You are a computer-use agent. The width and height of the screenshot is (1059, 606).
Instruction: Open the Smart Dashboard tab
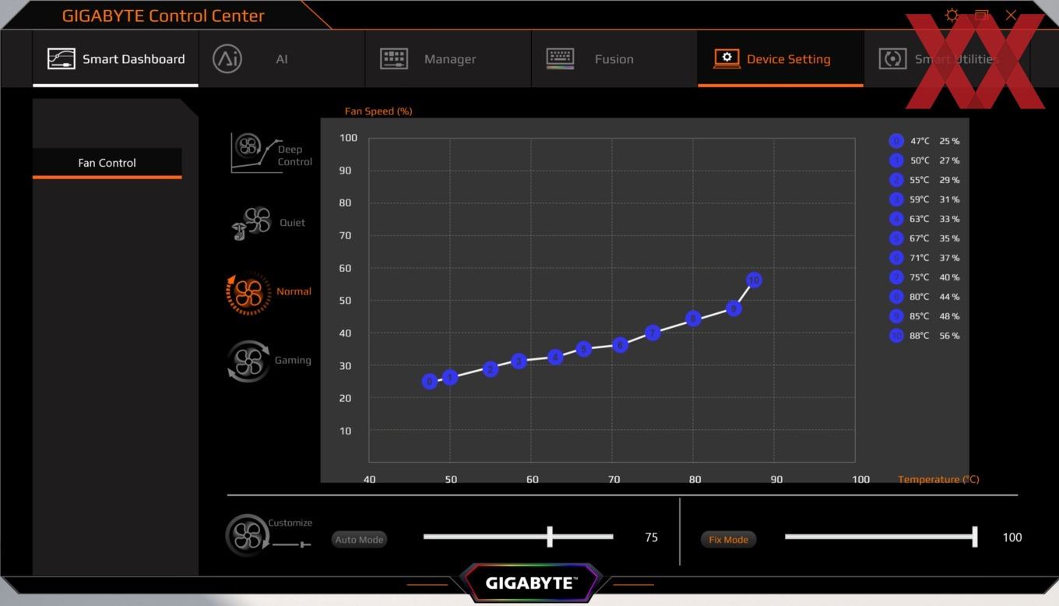[x=115, y=59]
